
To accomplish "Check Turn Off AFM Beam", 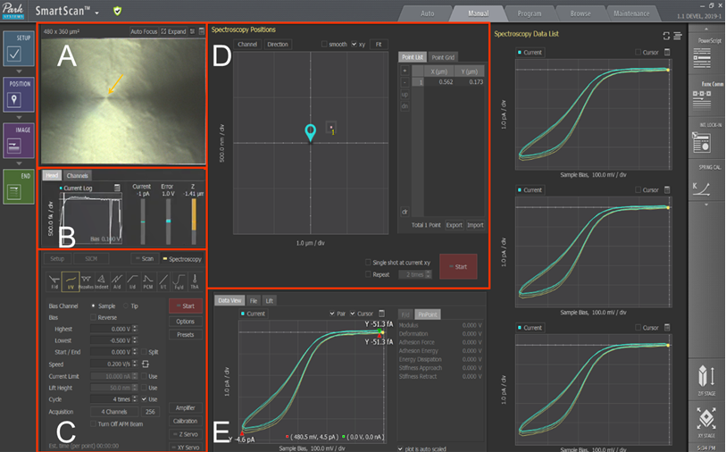I will point(94,423).
